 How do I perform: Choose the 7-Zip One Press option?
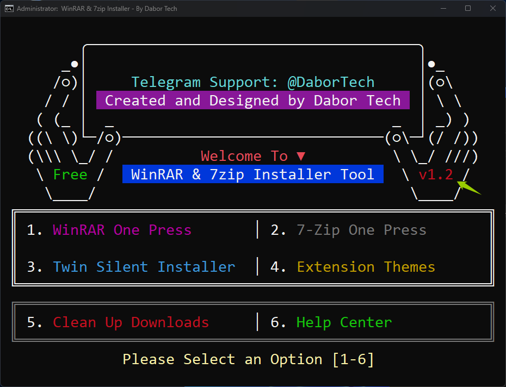click(x=361, y=230)
